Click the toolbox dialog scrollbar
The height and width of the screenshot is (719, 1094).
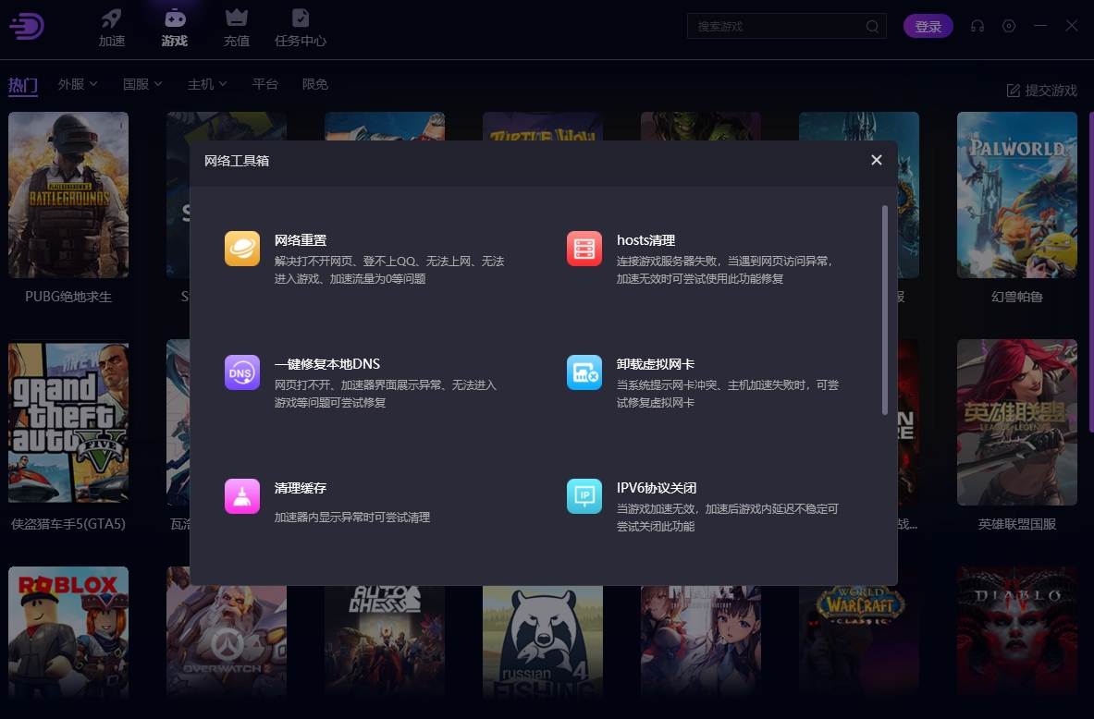[x=885, y=310]
